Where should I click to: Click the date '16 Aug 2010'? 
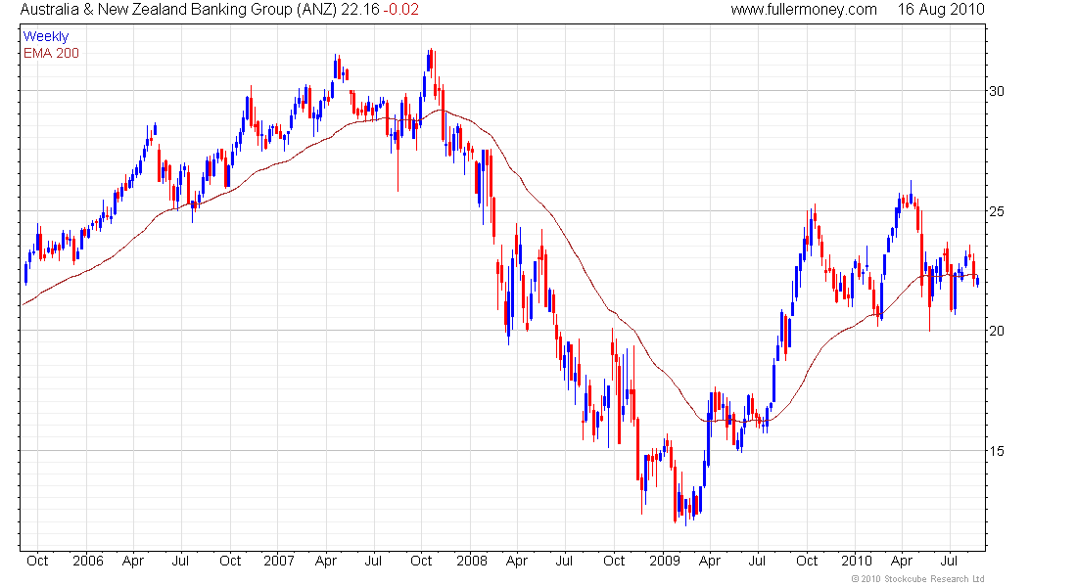point(941,10)
